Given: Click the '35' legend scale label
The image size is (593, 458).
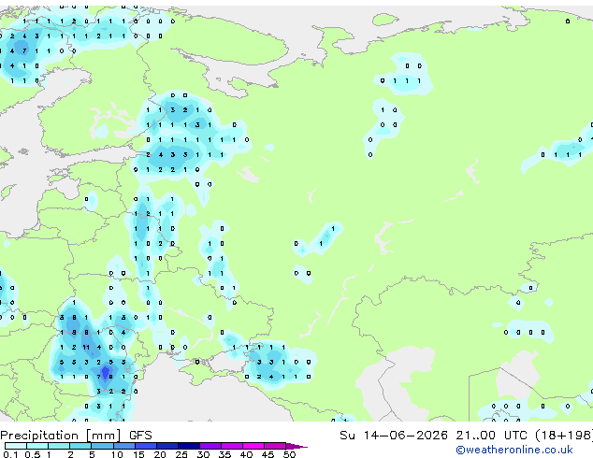Looking at the screenshot, I should [x=224, y=454].
